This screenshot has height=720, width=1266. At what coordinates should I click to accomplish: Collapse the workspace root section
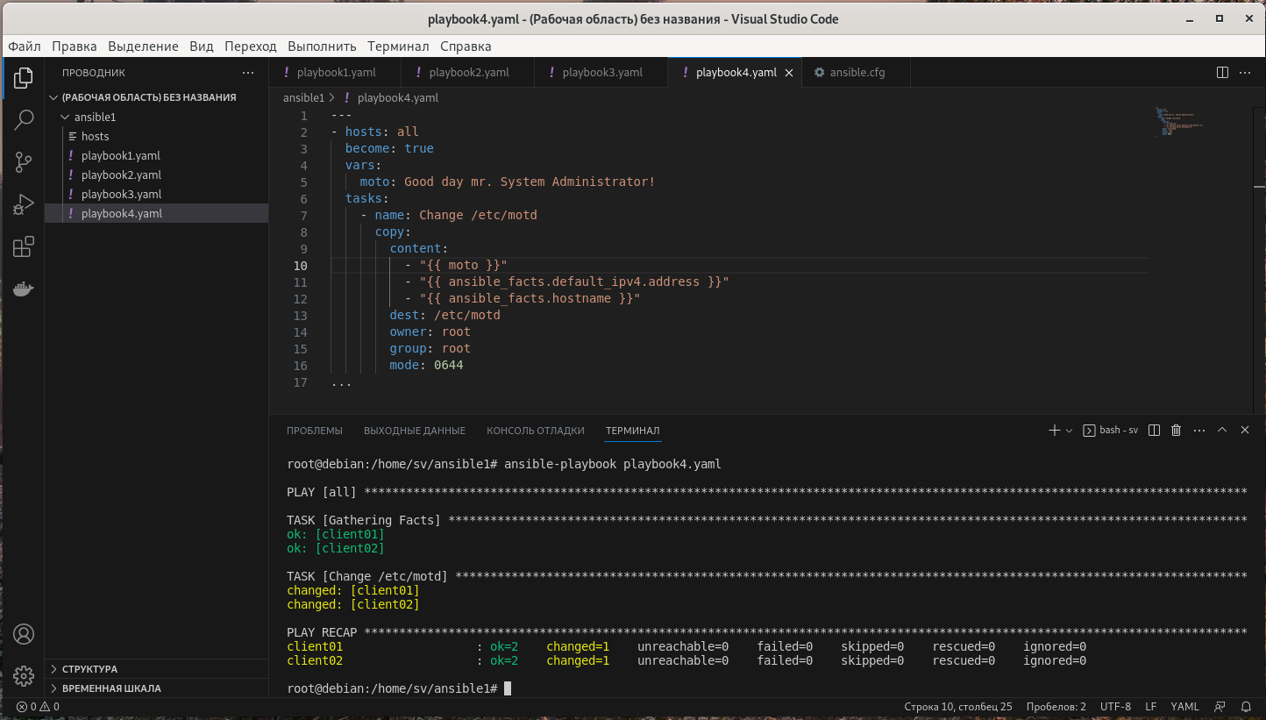[157, 97]
